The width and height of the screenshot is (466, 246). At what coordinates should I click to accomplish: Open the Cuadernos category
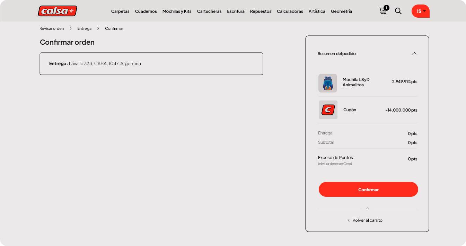coord(146,11)
